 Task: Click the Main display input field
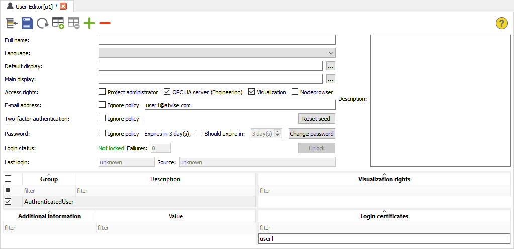(x=211, y=79)
